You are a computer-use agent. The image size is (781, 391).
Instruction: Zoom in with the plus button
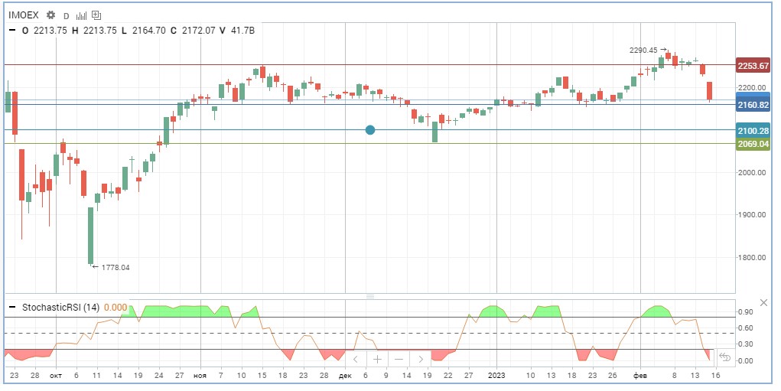pyautogui.click(x=377, y=359)
